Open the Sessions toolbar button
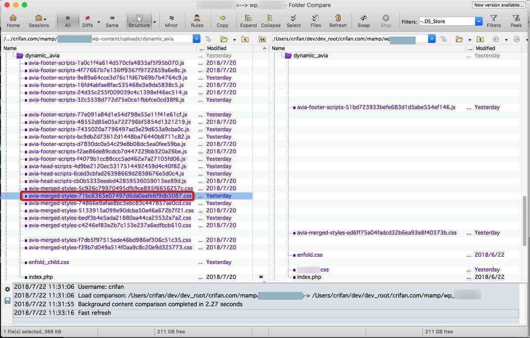530x338 pixels. pyautogui.click(x=39, y=21)
